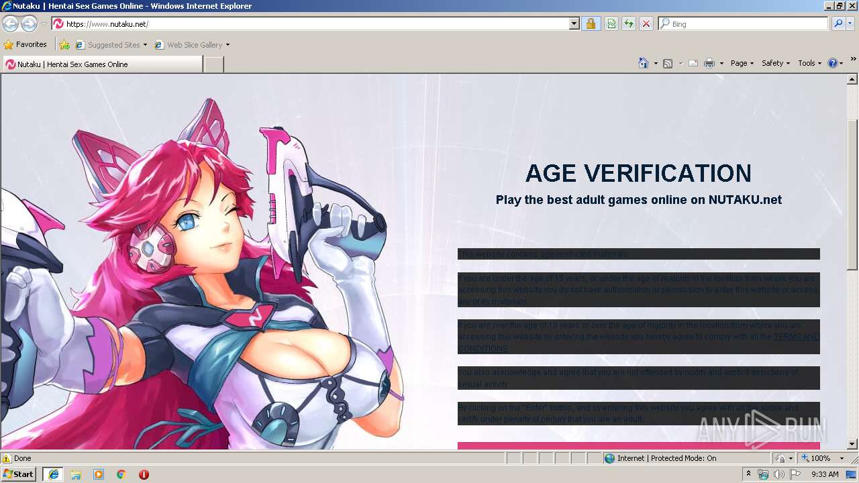Expand Suggested Sites dropdown arrow
Screen dimensions: 859x483
tap(145, 45)
